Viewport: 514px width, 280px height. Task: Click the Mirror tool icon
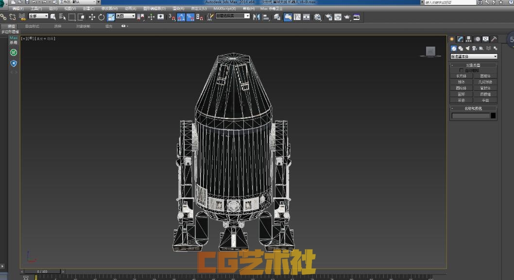click(257, 17)
